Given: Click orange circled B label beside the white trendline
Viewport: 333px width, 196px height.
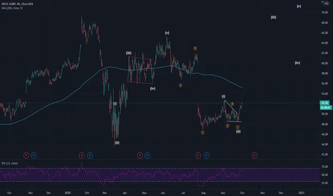Looking at the screenshot, I should (x=232, y=104).
